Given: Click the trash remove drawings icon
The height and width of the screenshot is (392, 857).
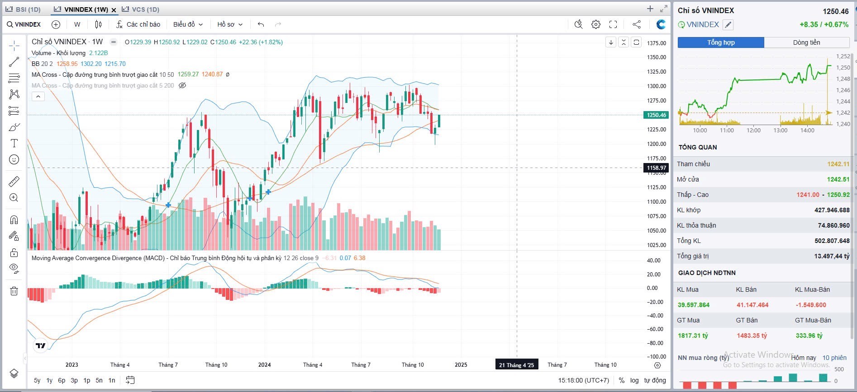Looking at the screenshot, I should point(14,291).
